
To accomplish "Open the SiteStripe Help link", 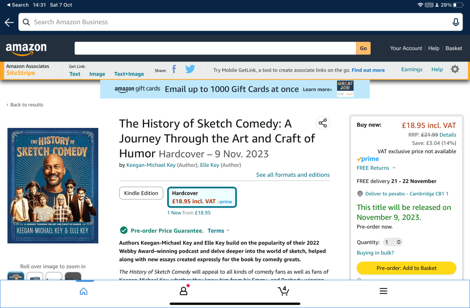I will (437, 70).
